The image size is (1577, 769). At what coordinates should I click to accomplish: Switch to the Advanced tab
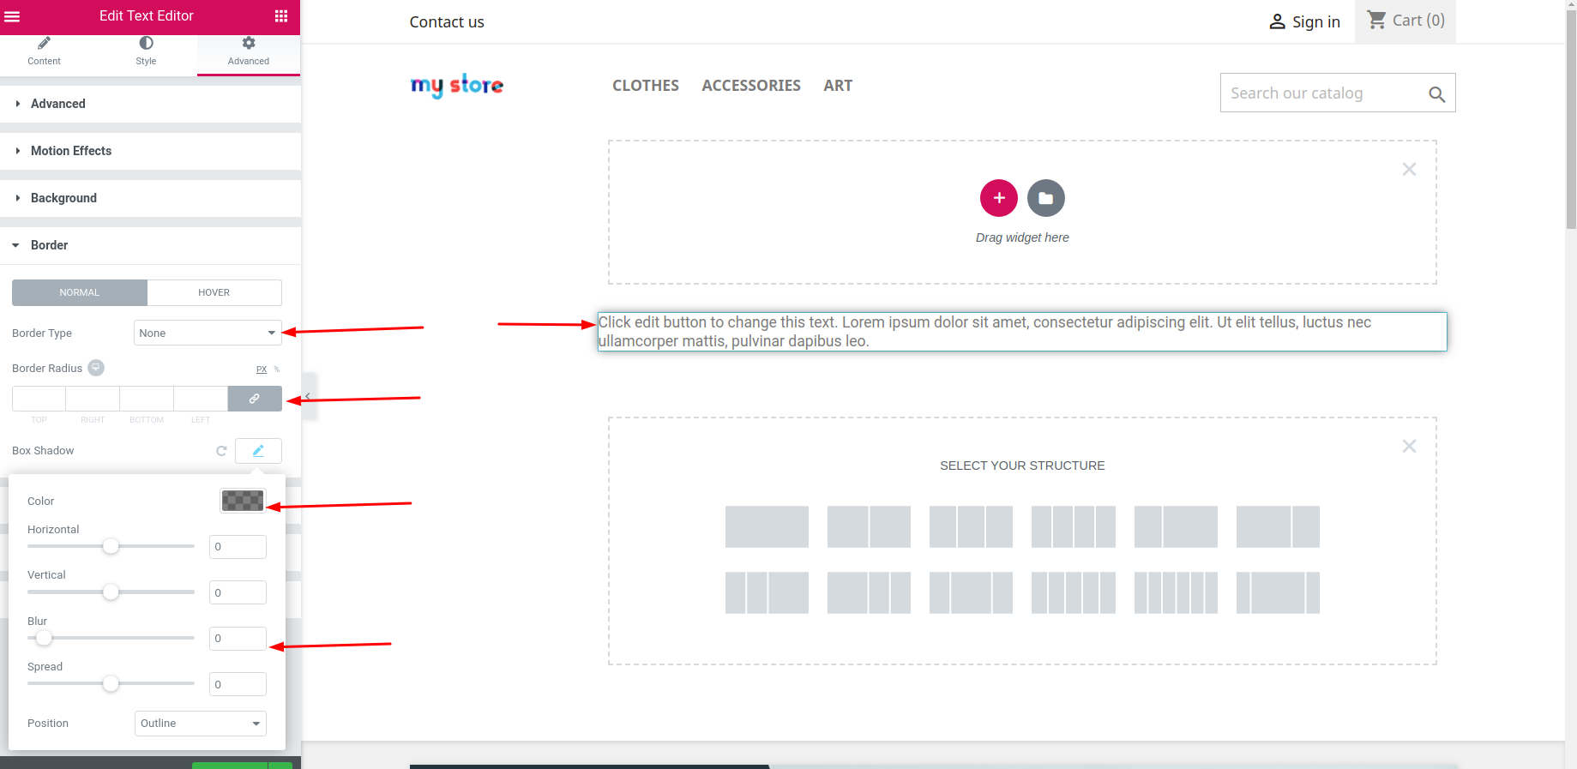coord(249,51)
